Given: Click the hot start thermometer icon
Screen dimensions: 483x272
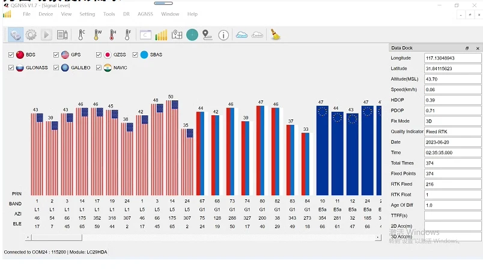Looking at the screenshot, I should tap(112, 35).
